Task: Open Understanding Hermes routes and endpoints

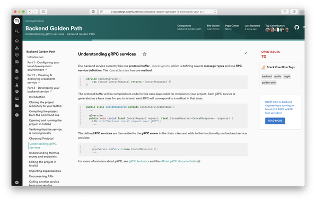Action: [44, 155]
